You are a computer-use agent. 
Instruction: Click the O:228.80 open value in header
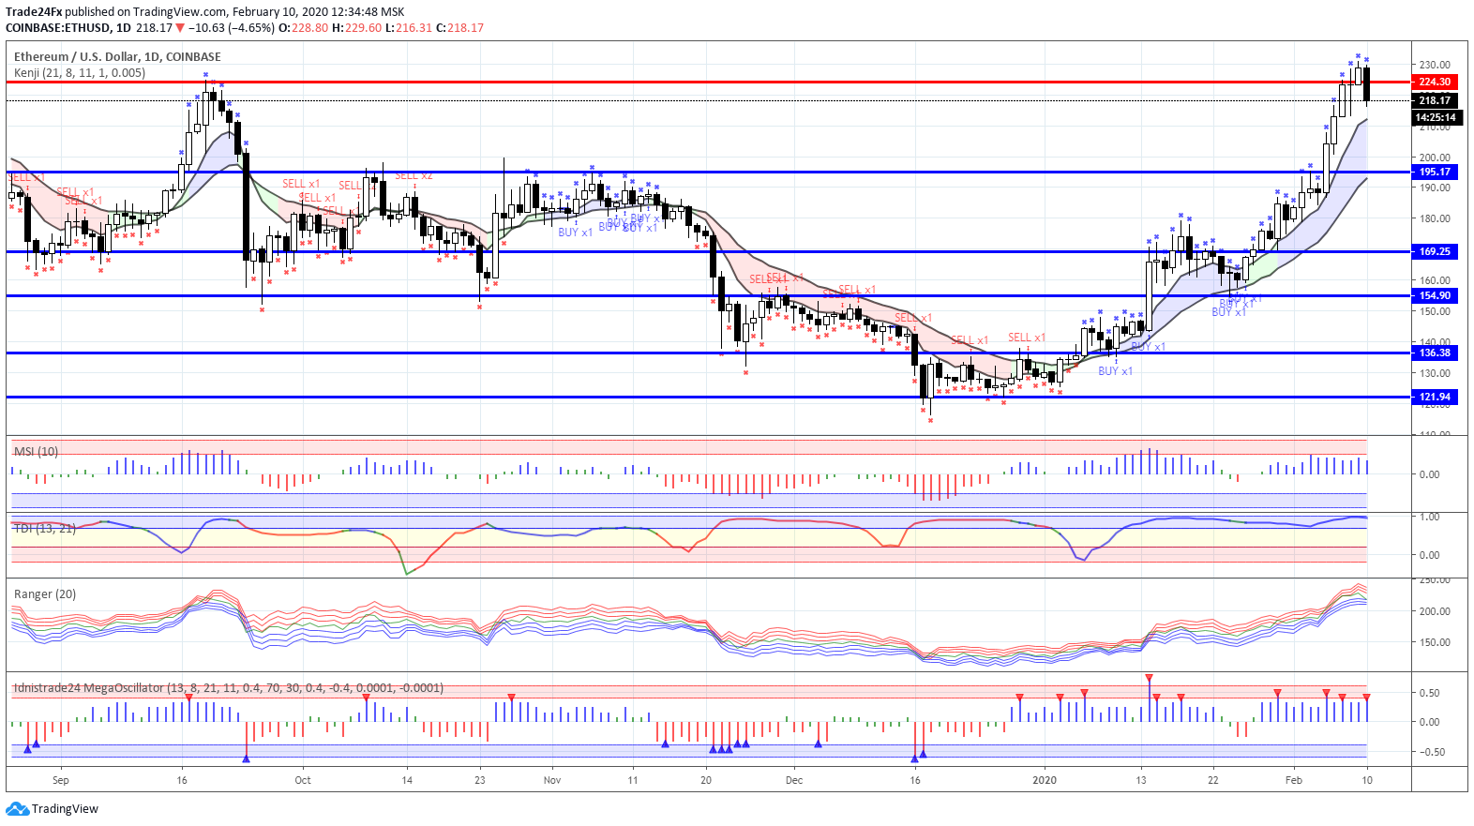point(304,27)
